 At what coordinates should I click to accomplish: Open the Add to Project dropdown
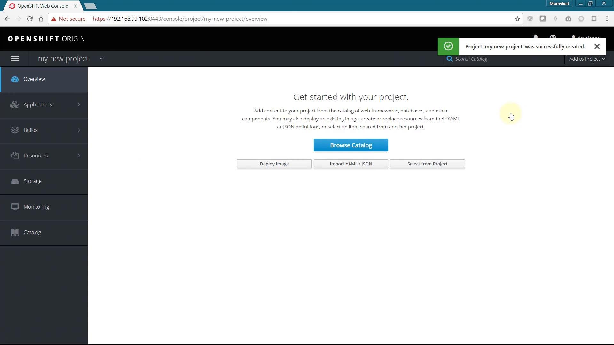pos(588,59)
